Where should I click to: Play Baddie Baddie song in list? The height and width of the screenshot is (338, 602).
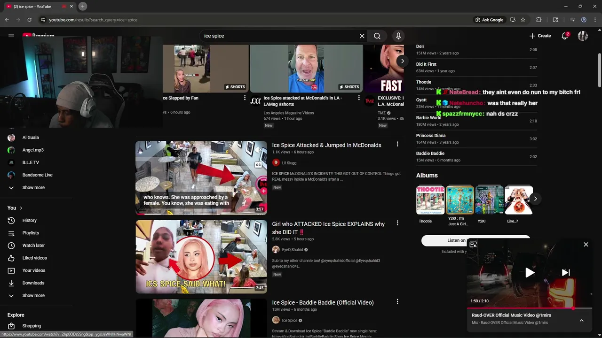coord(476,156)
